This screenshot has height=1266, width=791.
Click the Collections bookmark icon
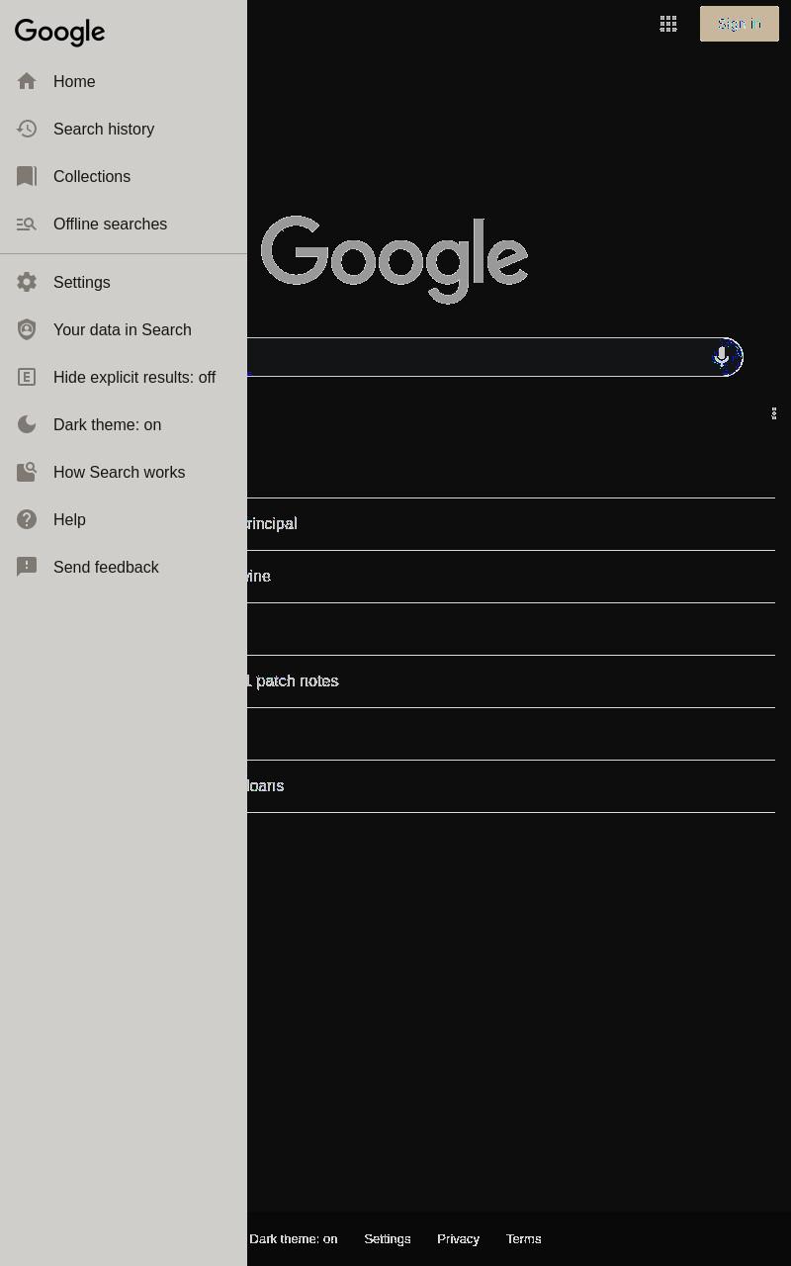tap(27, 176)
